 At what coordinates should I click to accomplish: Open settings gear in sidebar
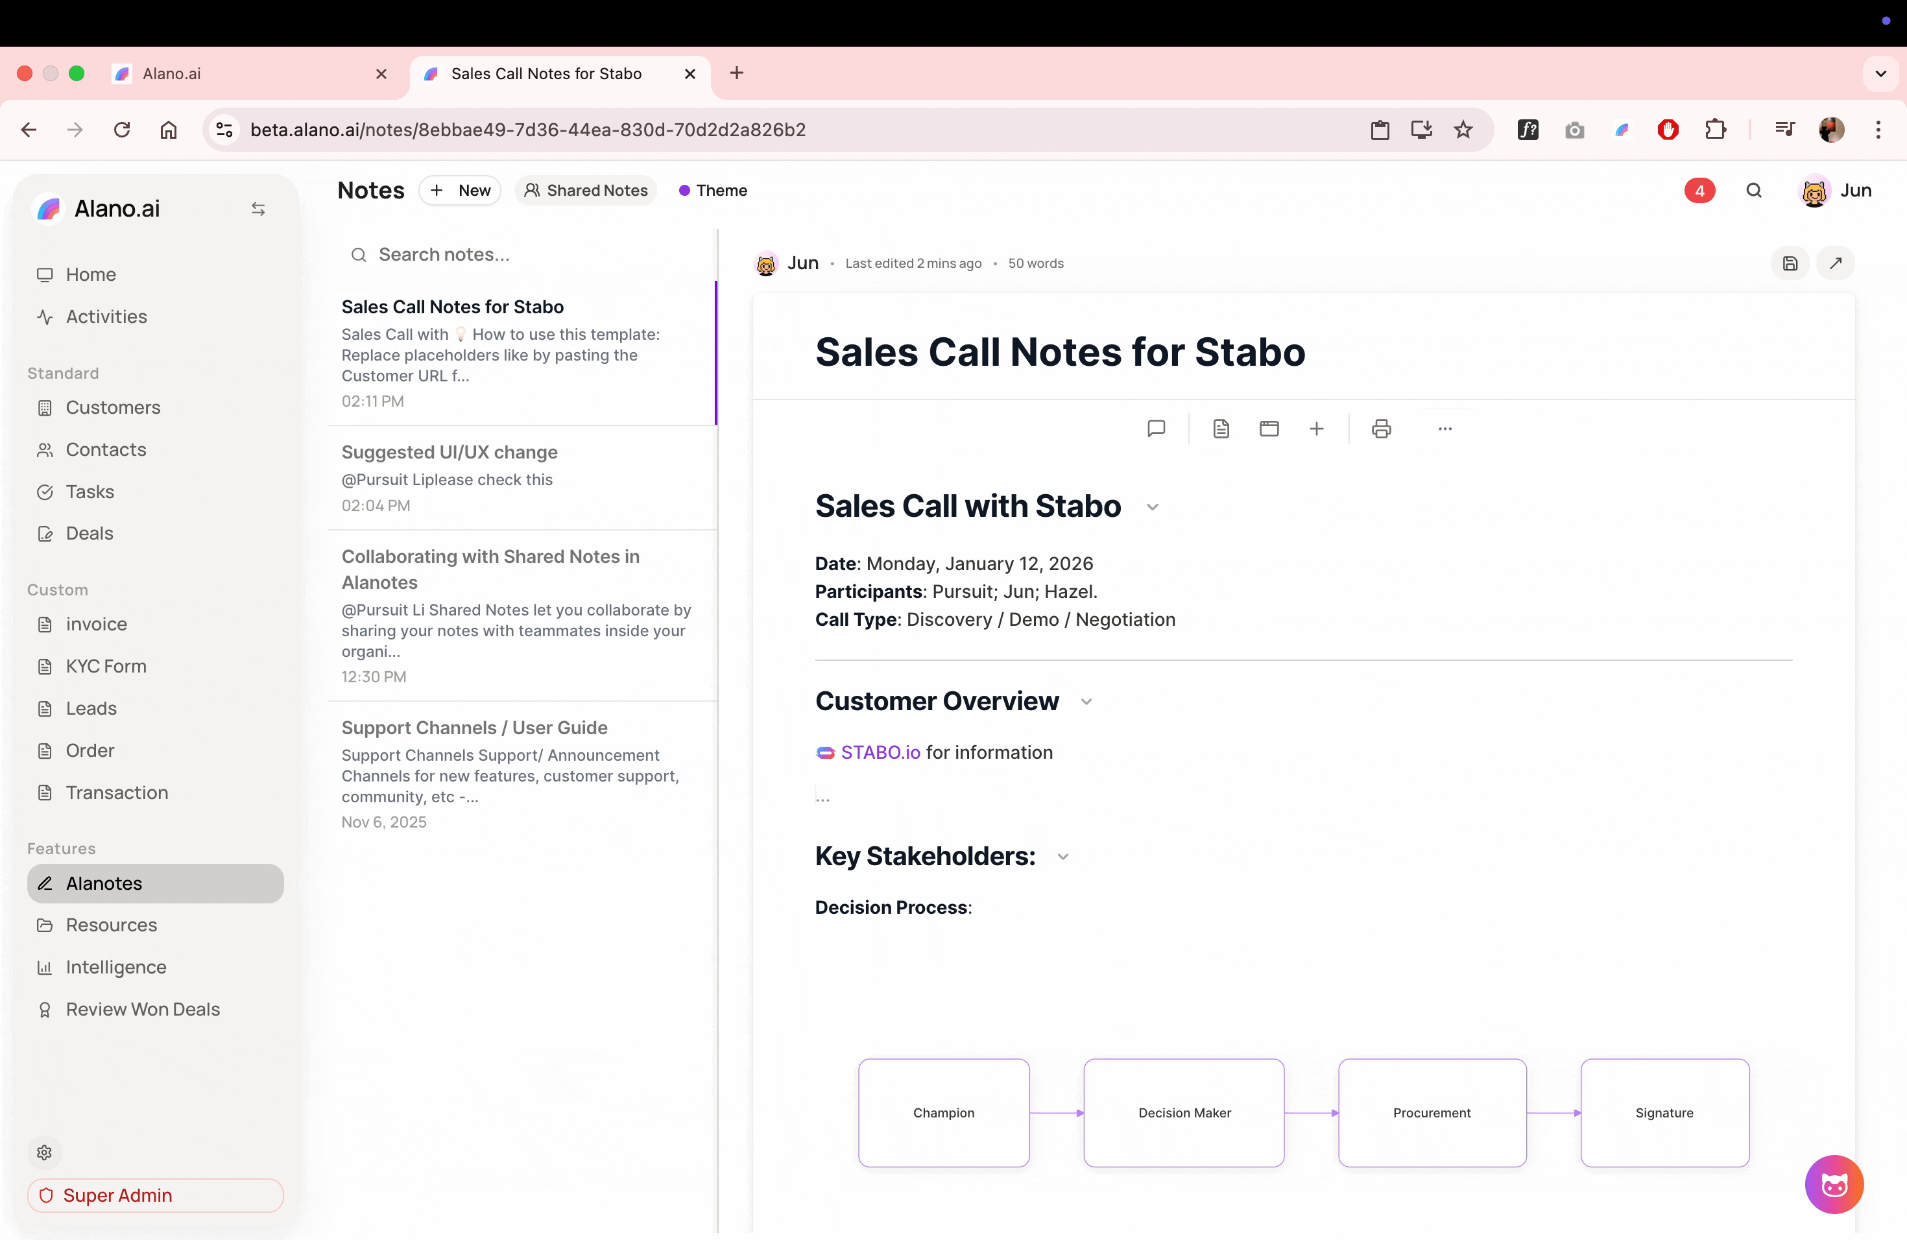point(44,1152)
